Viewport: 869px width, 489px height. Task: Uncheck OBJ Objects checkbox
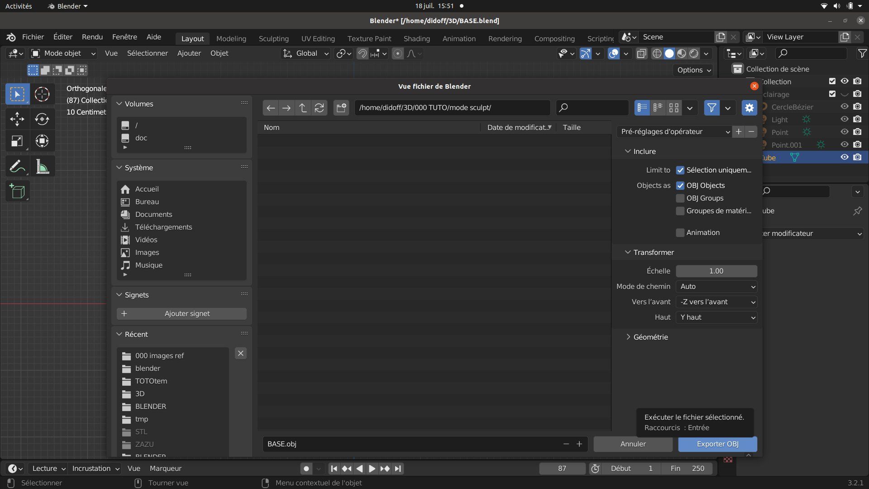point(680,186)
